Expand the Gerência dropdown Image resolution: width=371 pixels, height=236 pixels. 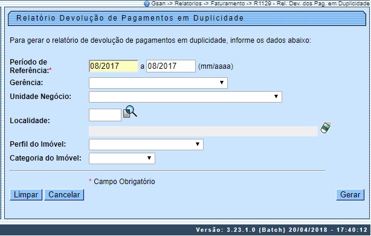pos(158,83)
